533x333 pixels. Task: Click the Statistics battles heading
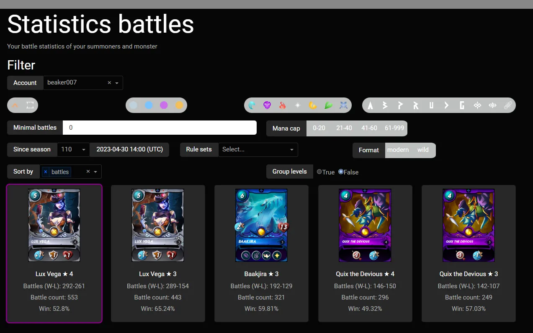[x=100, y=24]
